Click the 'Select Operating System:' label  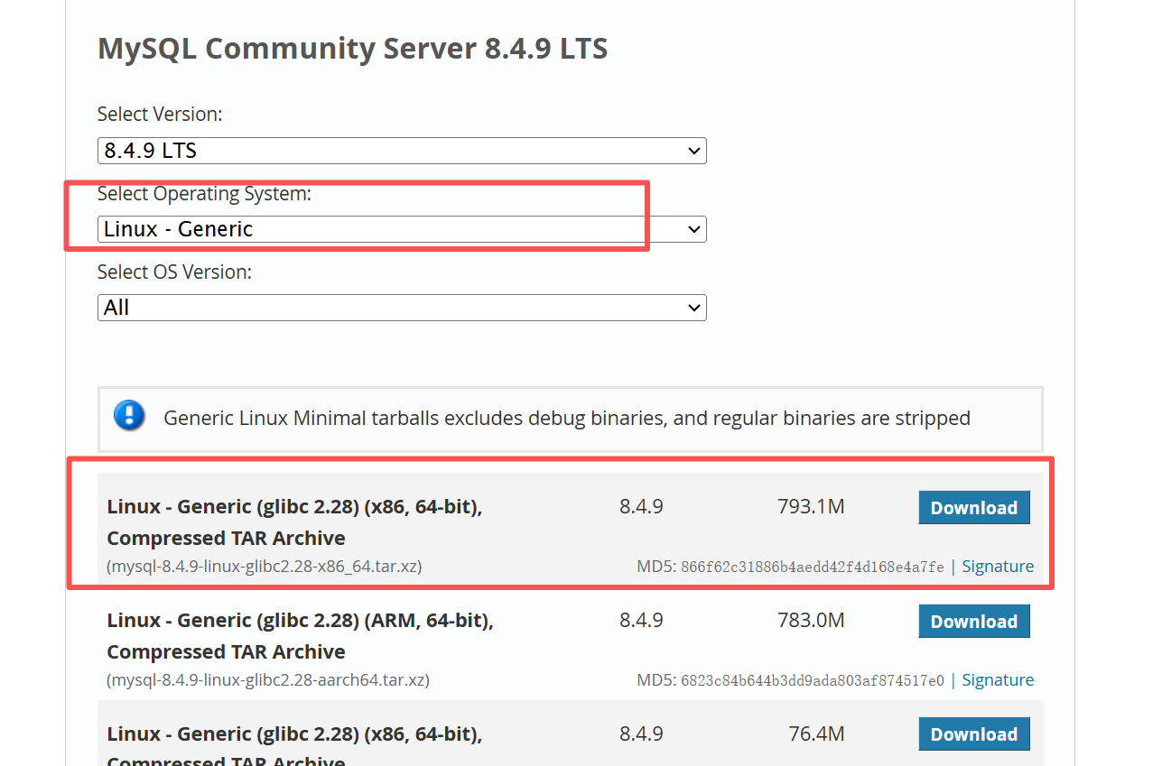click(204, 194)
